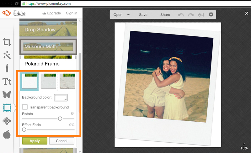Click the frames panel scroll up arrow

80,21
